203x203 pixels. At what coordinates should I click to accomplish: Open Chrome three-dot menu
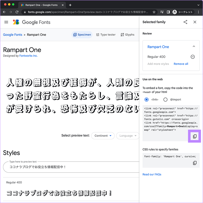point(198,12)
